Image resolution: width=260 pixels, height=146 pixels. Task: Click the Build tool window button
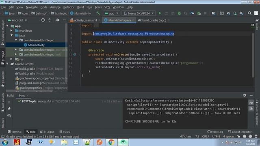coord(31,132)
